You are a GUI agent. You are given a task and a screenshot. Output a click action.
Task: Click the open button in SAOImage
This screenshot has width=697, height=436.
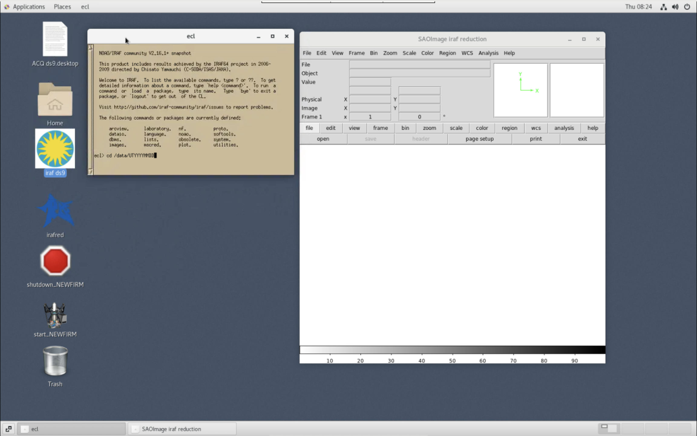click(x=323, y=139)
